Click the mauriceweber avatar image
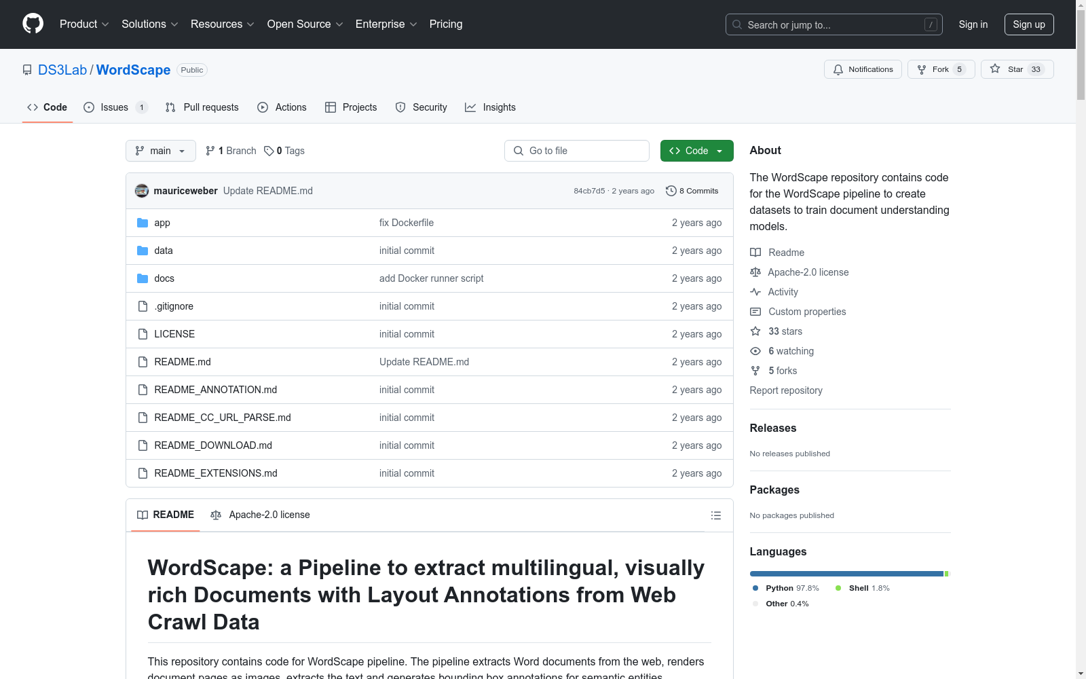Screen dimensions: 1086x679 pos(142,191)
